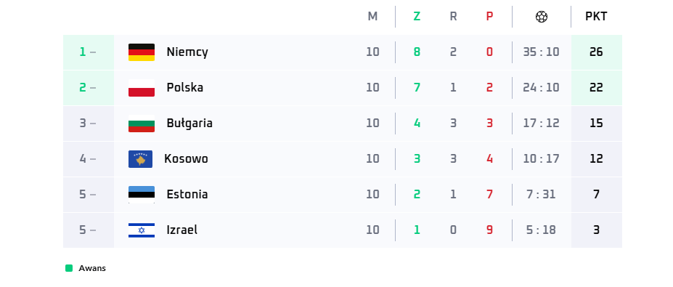Image resolution: width=673 pixels, height=287 pixels.
Task: Open the Polska team link
Action: tap(185, 88)
